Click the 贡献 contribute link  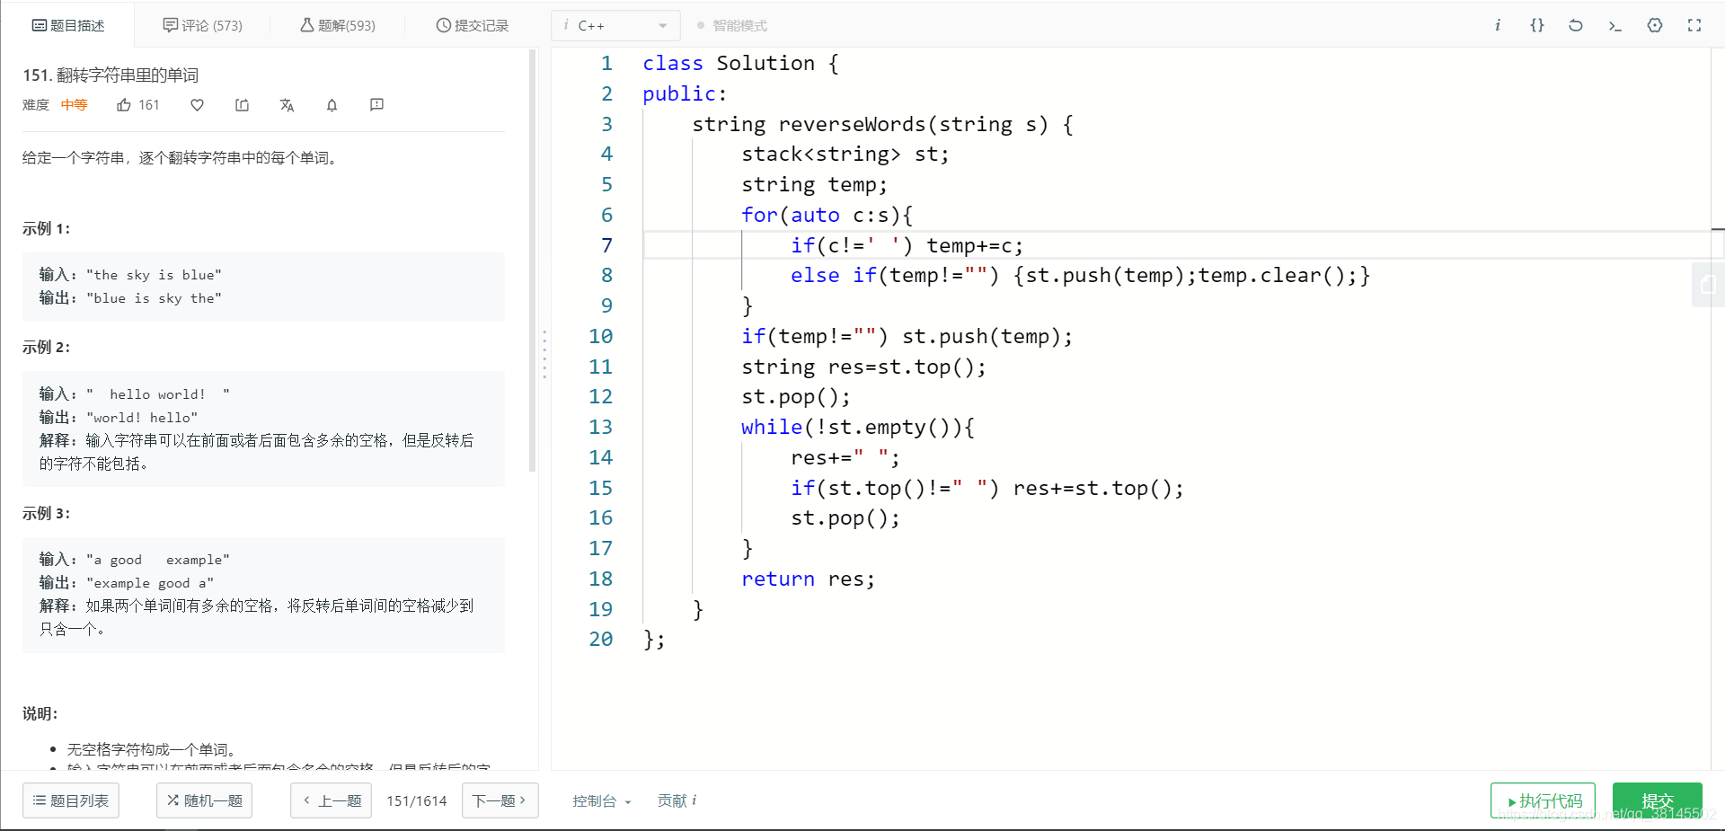tap(677, 800)
